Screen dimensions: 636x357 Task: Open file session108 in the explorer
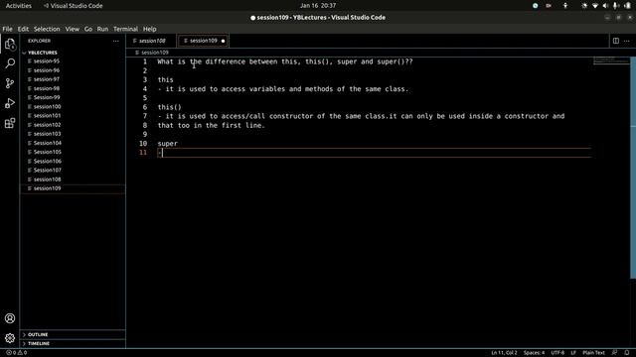[x=47, y=179]
